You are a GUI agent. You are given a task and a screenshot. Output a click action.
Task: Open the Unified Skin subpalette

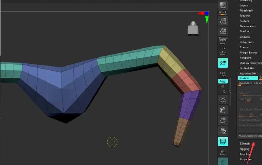247,68
